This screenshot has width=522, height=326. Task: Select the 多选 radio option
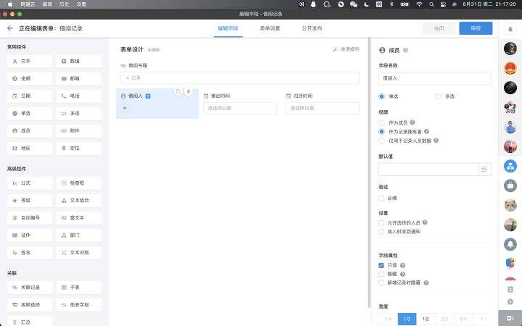438,96
